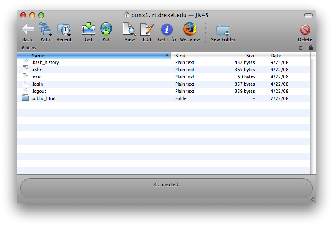Click the .bash_history document icon
This screenshot has width=333, height=226.
(25, 62)
